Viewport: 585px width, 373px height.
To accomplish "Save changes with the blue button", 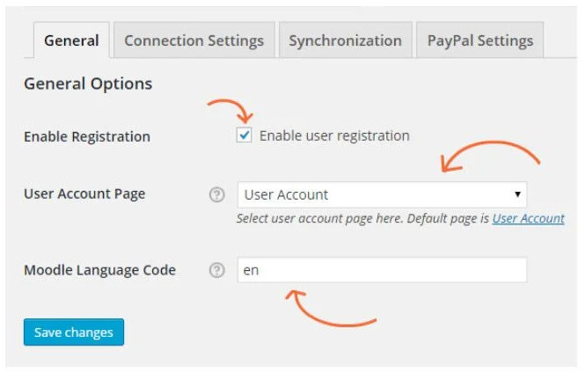I will 74,332.
